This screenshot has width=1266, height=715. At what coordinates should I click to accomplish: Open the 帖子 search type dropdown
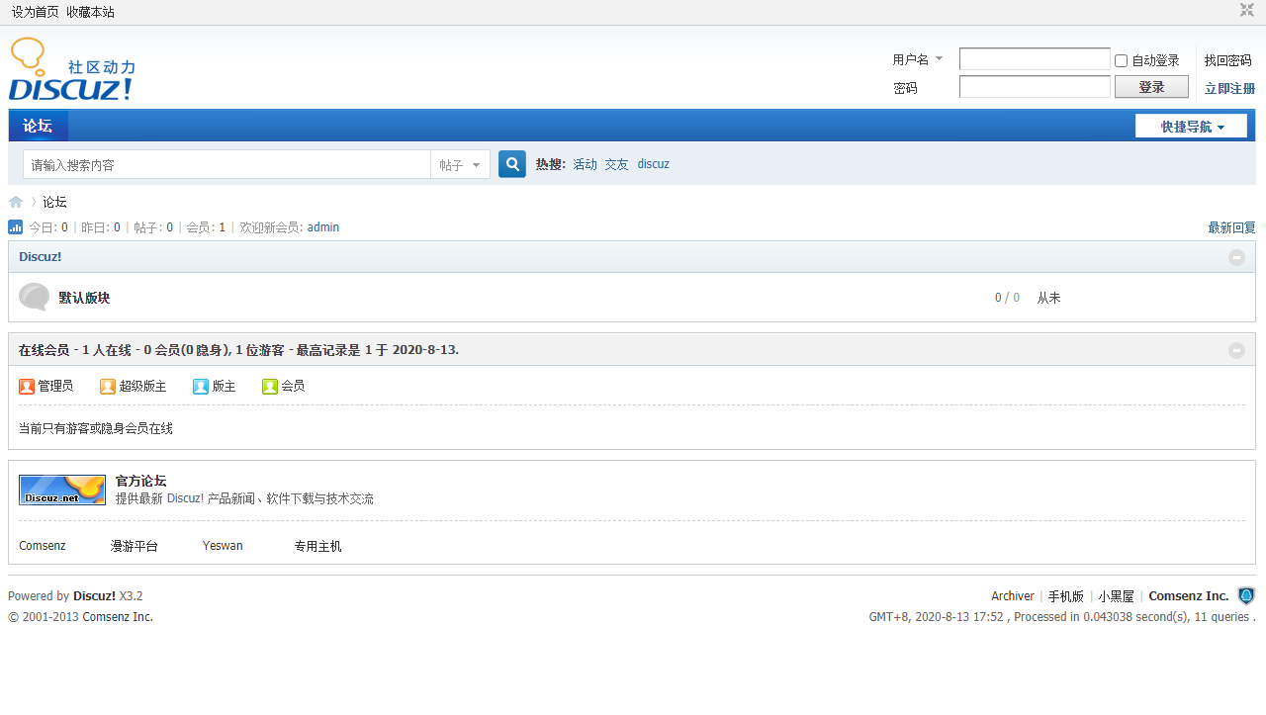coord(460,165)
